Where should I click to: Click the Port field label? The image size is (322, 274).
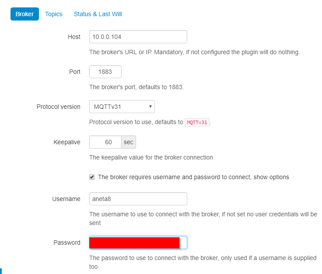tap(75, 72)
